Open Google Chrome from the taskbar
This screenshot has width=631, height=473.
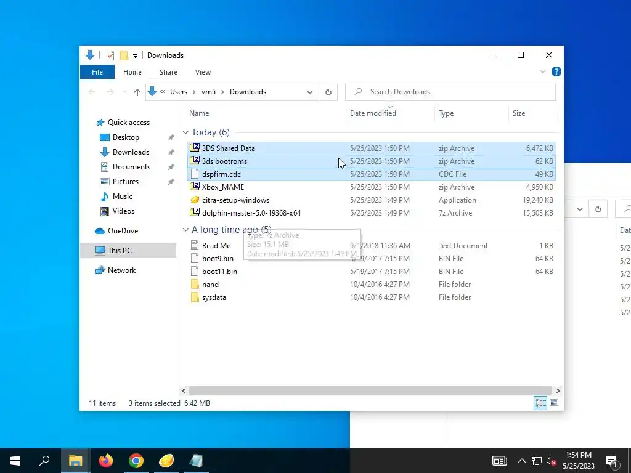click(x=136, y=461)
